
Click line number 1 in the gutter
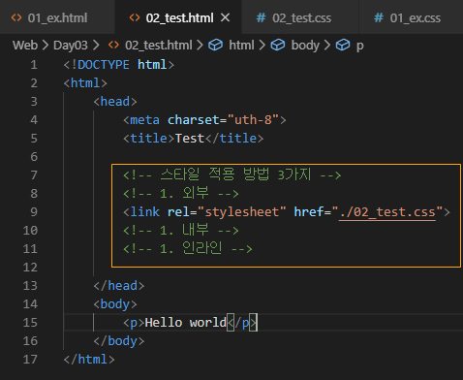click(x=34, y=65)
